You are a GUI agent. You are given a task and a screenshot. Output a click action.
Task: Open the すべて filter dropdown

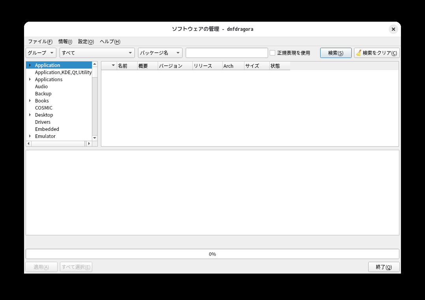point(97,52)
